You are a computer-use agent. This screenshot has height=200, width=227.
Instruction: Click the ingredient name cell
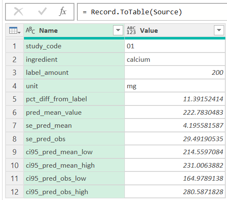pyautogui.click(x=74, y=60)
